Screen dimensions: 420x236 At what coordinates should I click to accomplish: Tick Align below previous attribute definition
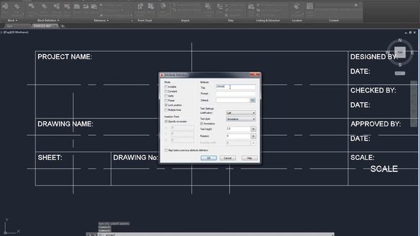pos(166,150)
